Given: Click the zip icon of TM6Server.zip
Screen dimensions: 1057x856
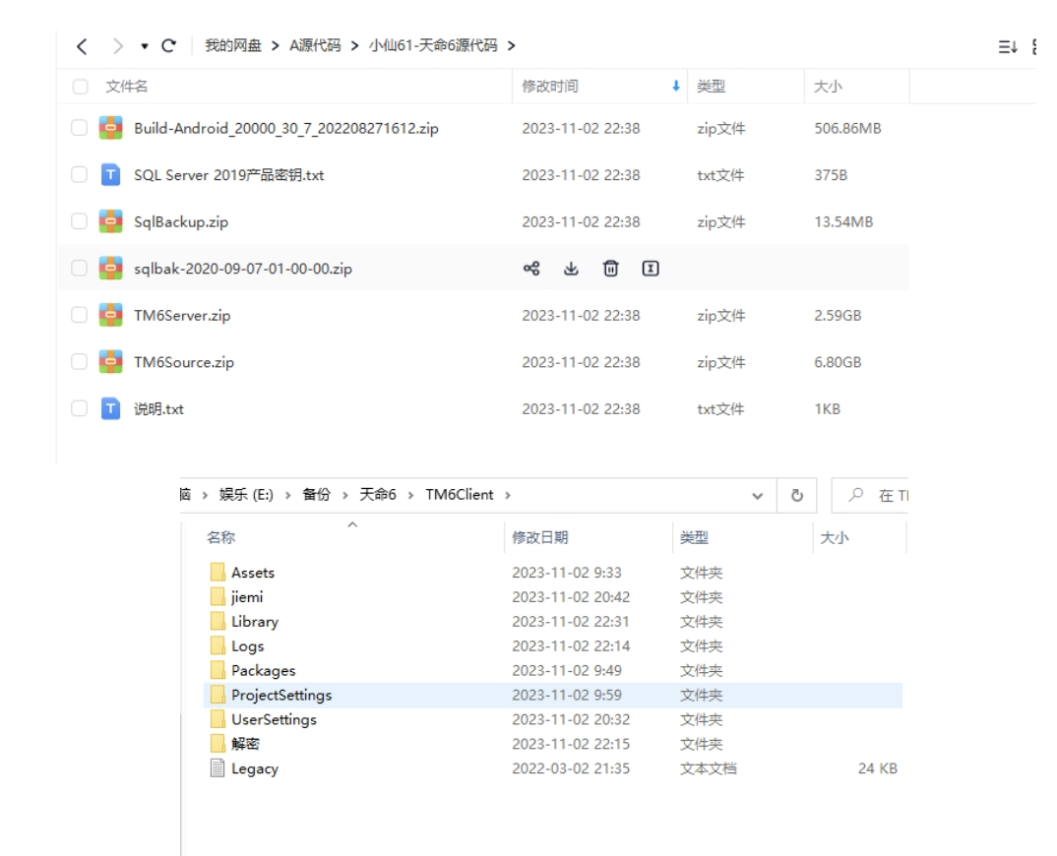Looking at the screenshot, I should 110,315.
